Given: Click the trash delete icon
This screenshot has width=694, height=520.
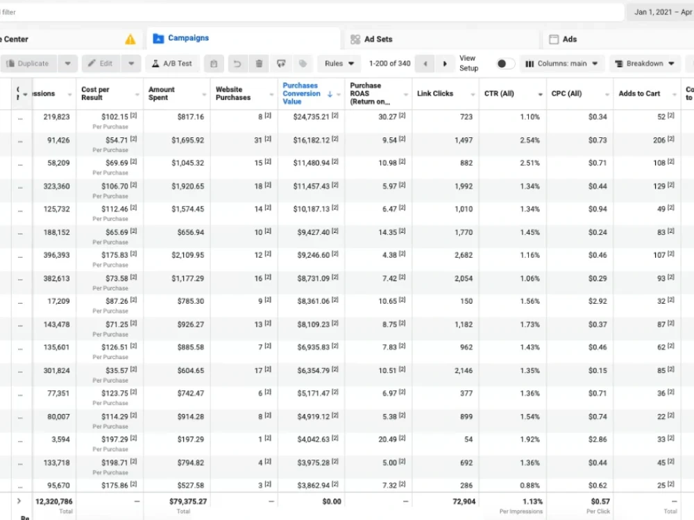Looking at the screenshot, I should tap(259, 64).
